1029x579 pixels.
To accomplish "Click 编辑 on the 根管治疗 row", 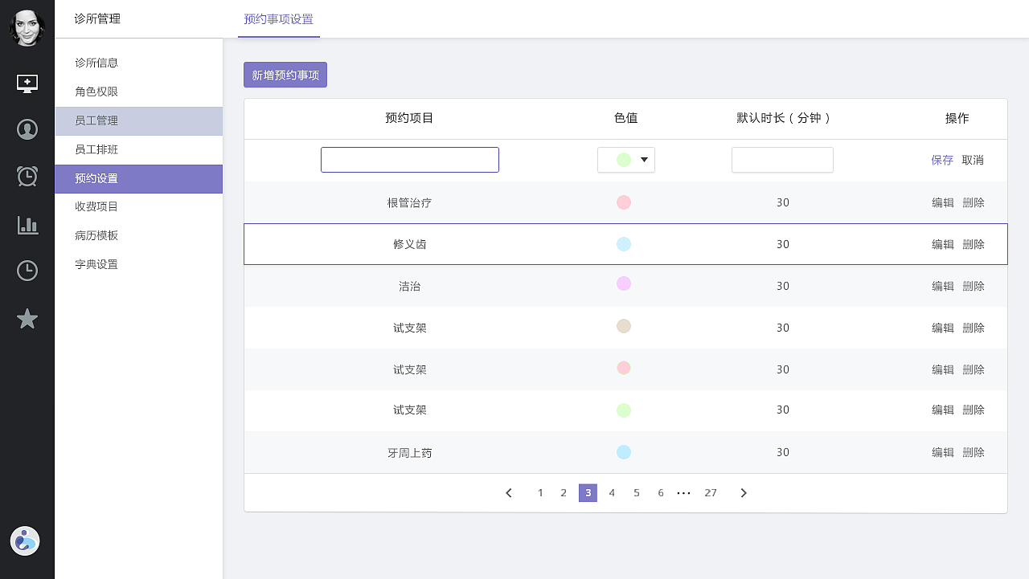I will click(942, 202).
